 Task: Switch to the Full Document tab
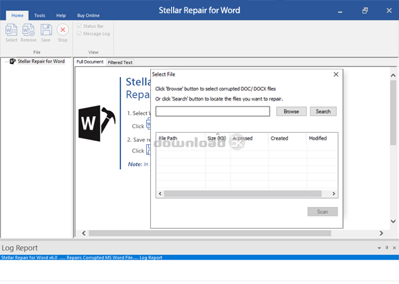(90, 62)
